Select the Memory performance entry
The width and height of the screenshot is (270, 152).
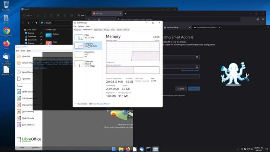[88, 45]
